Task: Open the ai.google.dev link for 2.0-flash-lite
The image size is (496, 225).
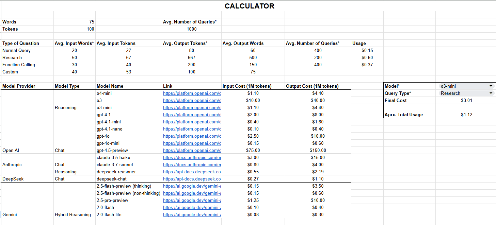Action: click(192, 214)
